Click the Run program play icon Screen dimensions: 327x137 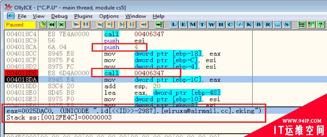(76, 25)
